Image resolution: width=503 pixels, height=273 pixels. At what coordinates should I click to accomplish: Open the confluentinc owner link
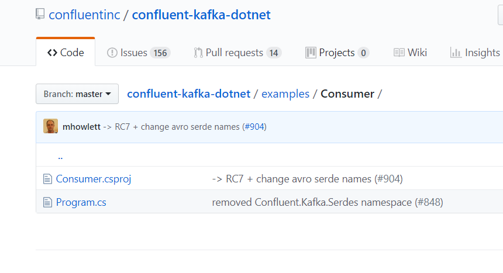click(x=84, y=15)
